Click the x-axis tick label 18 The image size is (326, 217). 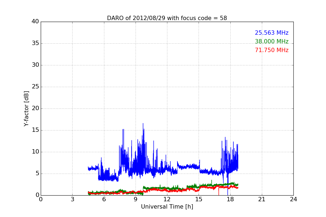(230, 199)
